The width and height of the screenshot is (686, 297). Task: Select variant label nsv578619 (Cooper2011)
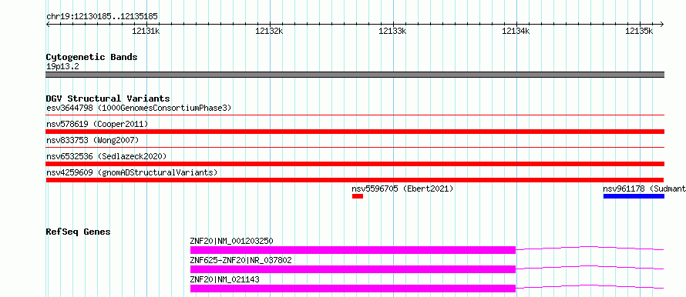tap(97, 124)
